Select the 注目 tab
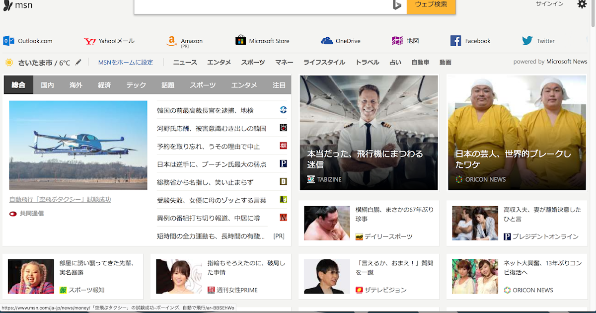 click(x=279, y=85)
